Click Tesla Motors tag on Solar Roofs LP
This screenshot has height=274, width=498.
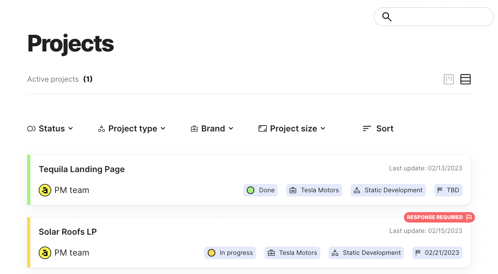tap(292, 253)
